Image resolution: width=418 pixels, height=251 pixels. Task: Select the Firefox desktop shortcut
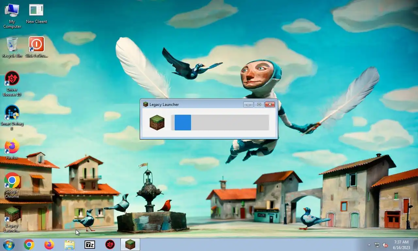[12, 149]
